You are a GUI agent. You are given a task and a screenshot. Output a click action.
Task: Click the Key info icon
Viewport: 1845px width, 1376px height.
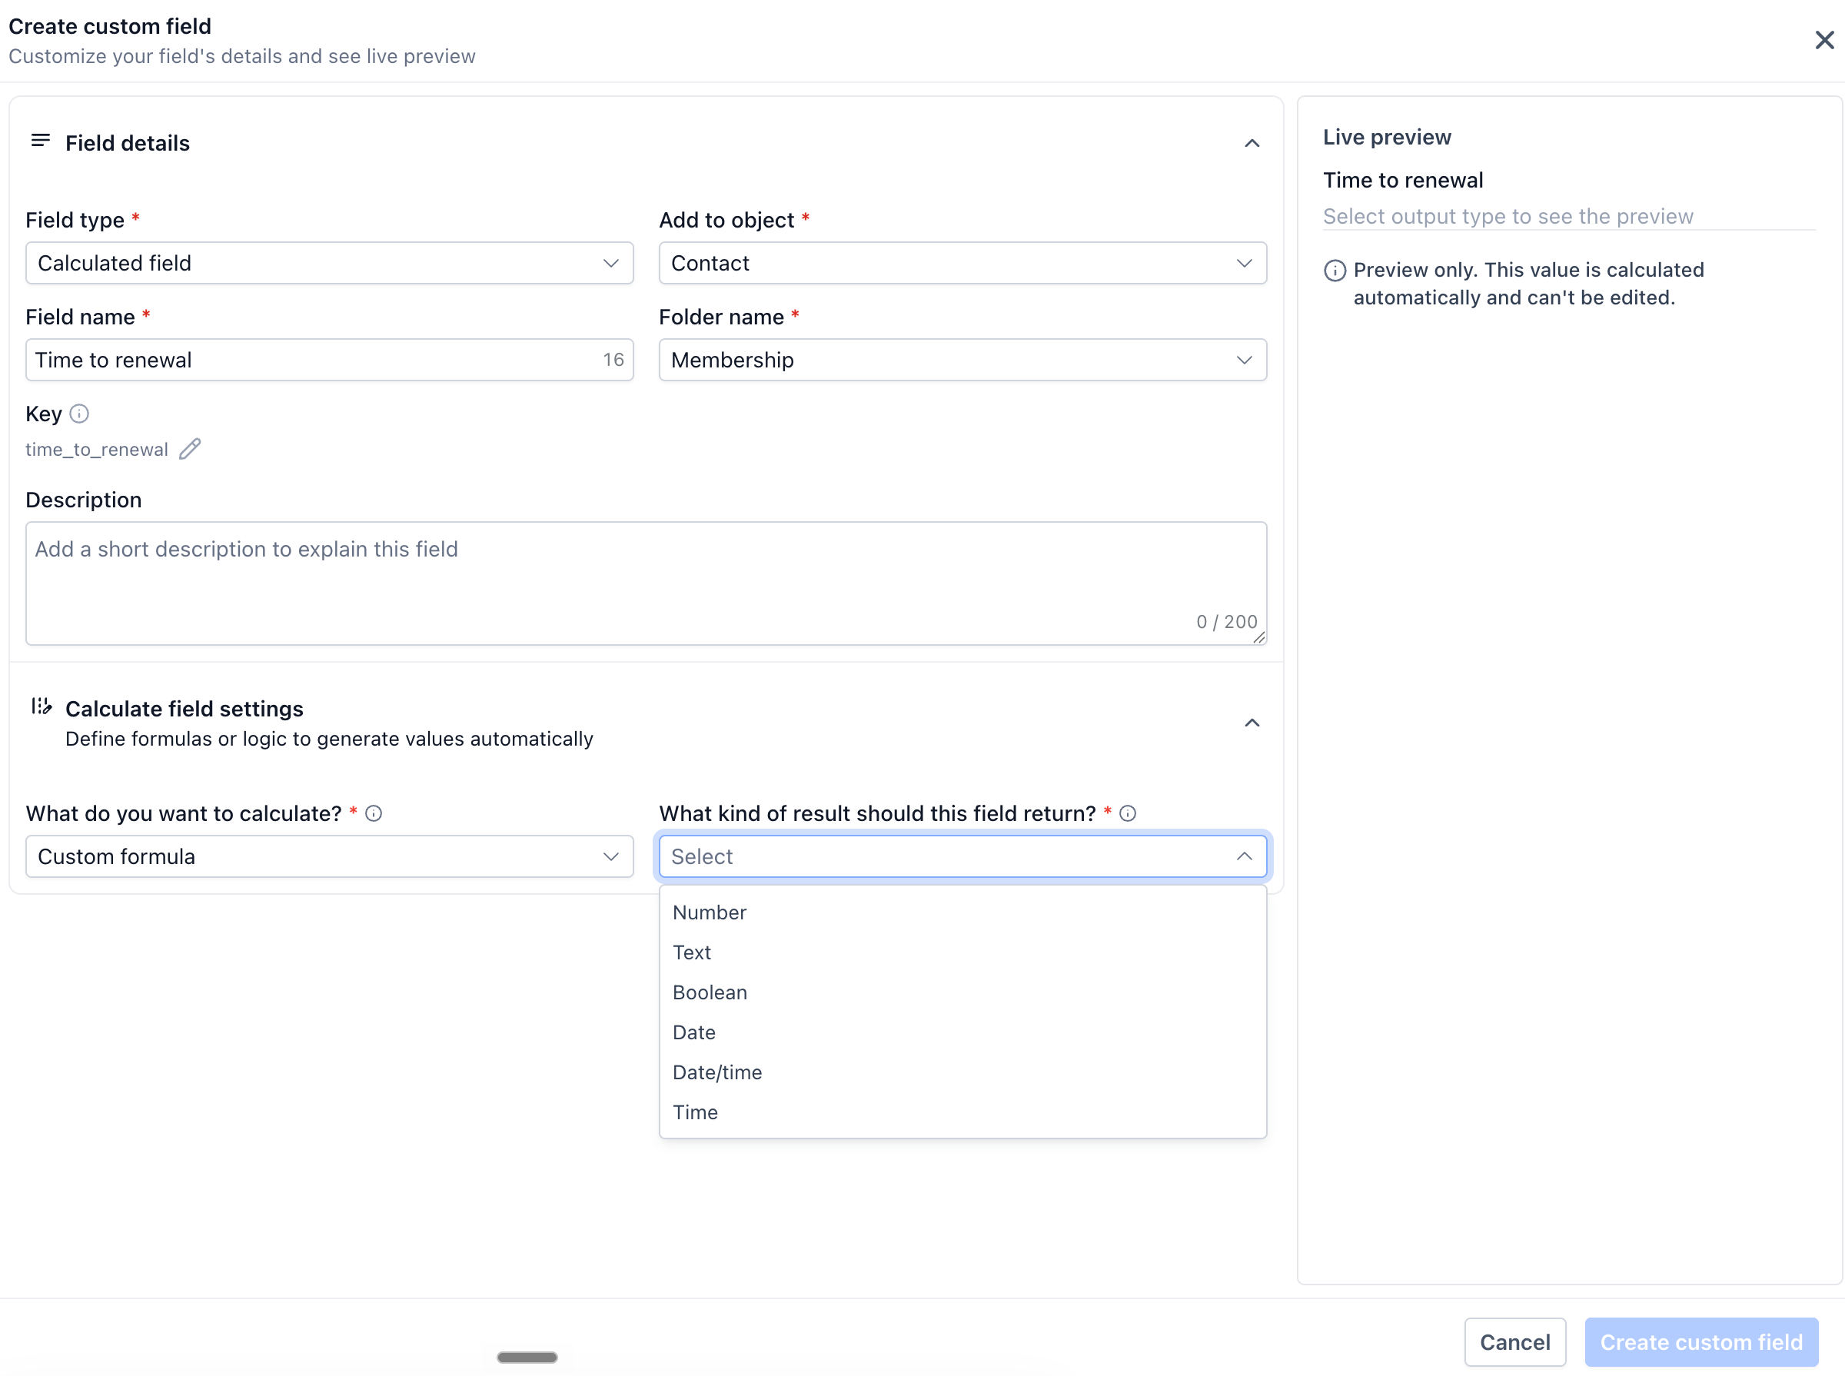coord(79,414)
